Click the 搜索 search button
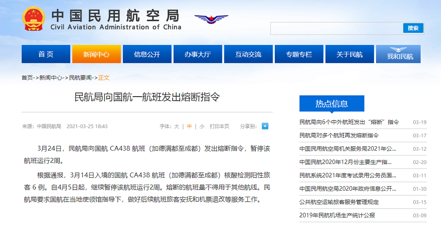Image resolution: width=441 pixels, height=230 pixels. tap(413, 28)
